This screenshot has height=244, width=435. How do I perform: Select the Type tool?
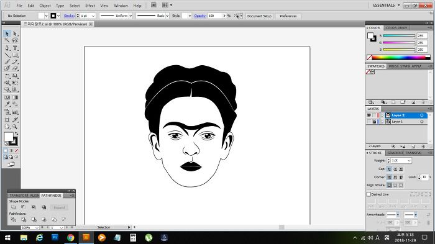[x=15, y=48]
